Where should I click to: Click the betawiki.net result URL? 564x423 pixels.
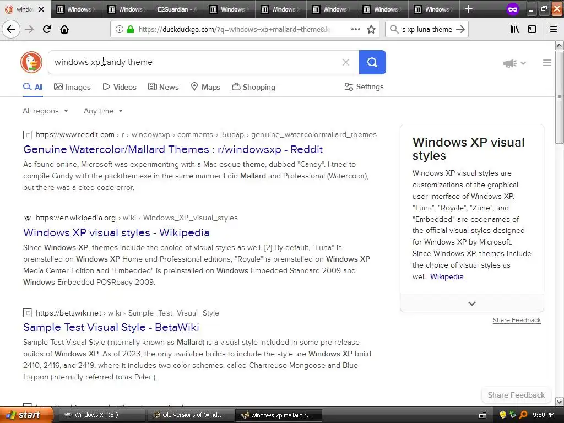pos(127,313)
